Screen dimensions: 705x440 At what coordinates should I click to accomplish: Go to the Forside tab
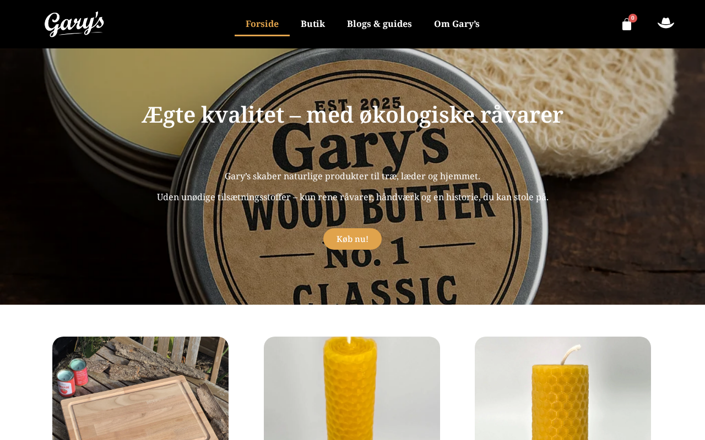tap(262, 24)
